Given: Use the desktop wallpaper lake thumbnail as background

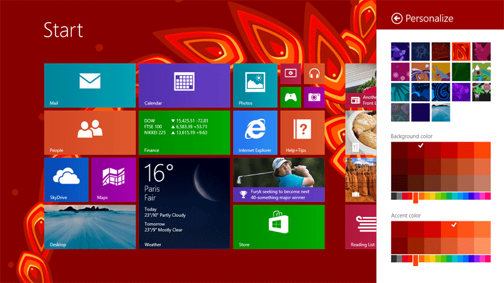Looking at the screenshot, I should coord(440,113).
